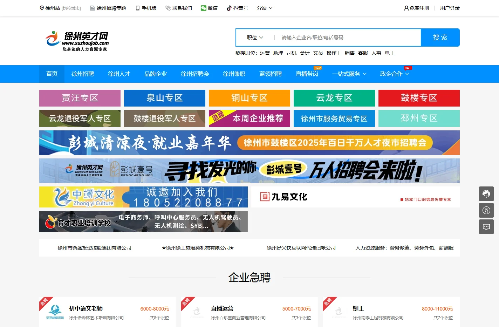Open the 徐州兼职 navigation tab
499x327 pixels.
tap(234, 74)
